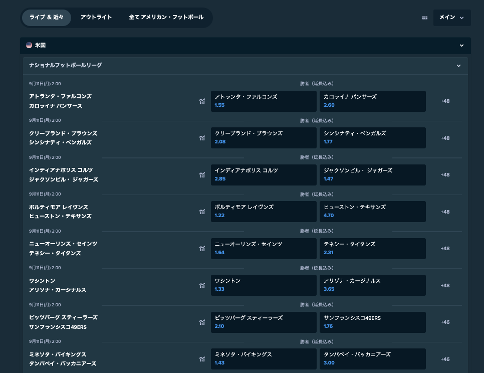Collapse the ナショナルフットボールリーグ section
The image size is (484, 373).
[458, 66]
